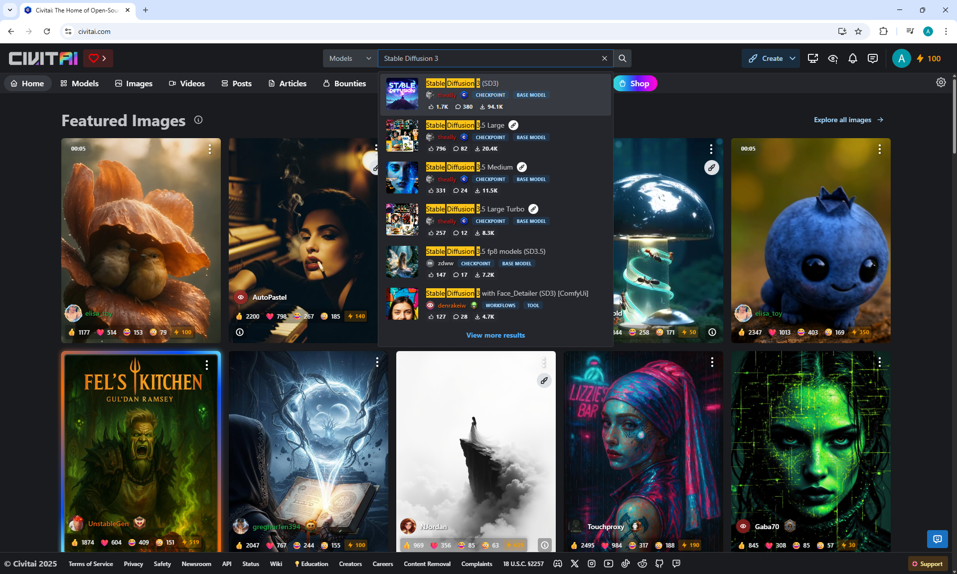Open the Reddit footer icon

pyautogui.click(x=642, y=564)
